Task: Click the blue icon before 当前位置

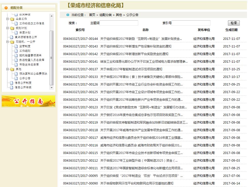Action: click(x=68, y=15)
